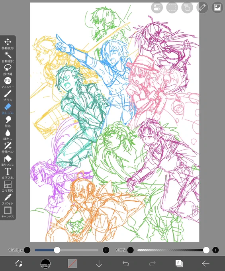This screenshot has width=225, height=271.
Task: Select the 文字入れ text tool
Action: tap(8, 173)
